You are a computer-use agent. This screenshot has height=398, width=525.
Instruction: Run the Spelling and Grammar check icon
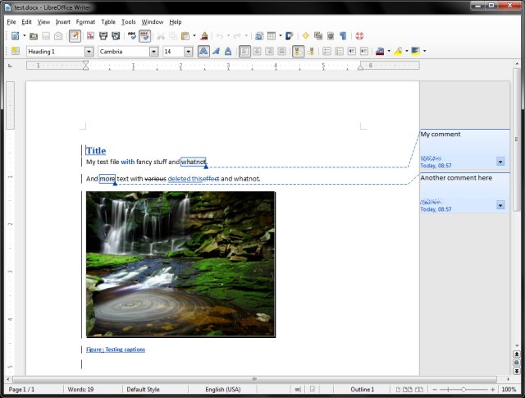(132, 36)
